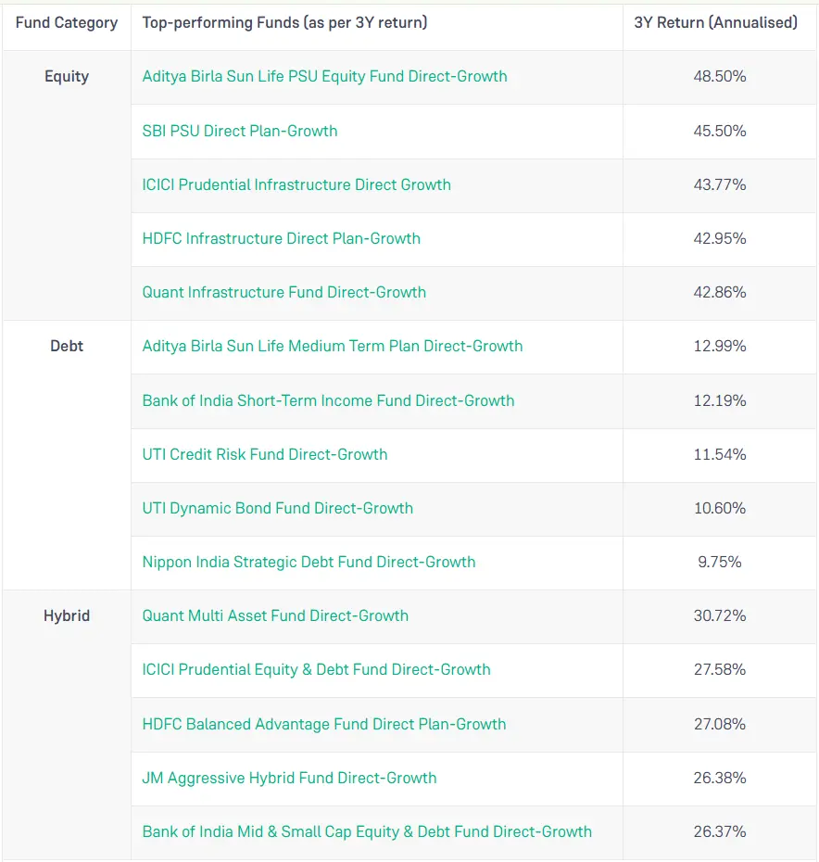Click UTI Credit Risk Fund Direct-Growth
819x862 pixels.
(265, 454)
